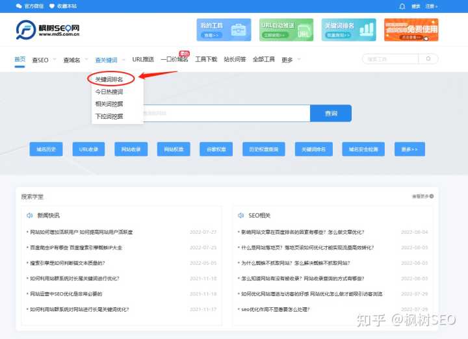Click the 新闻快讯 section heading
Screen dimensions: 468x339
coord(48,215)
